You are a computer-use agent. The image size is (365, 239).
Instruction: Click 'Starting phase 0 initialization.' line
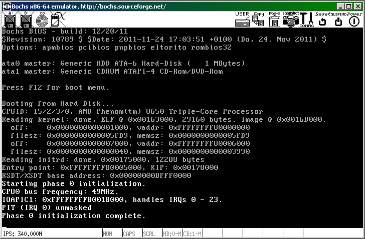[74, 183]
